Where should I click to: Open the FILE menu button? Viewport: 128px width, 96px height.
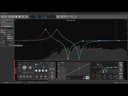tap(2, 17)
